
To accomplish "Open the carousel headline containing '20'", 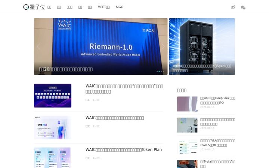I will (66, 69).
